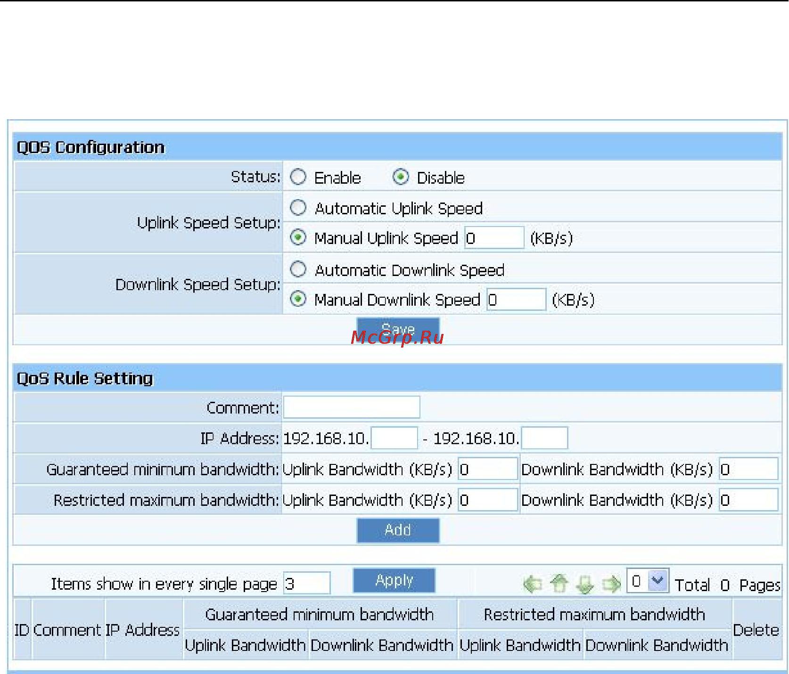Click the IP Address column header in table
789x674 pixels.
143,630
